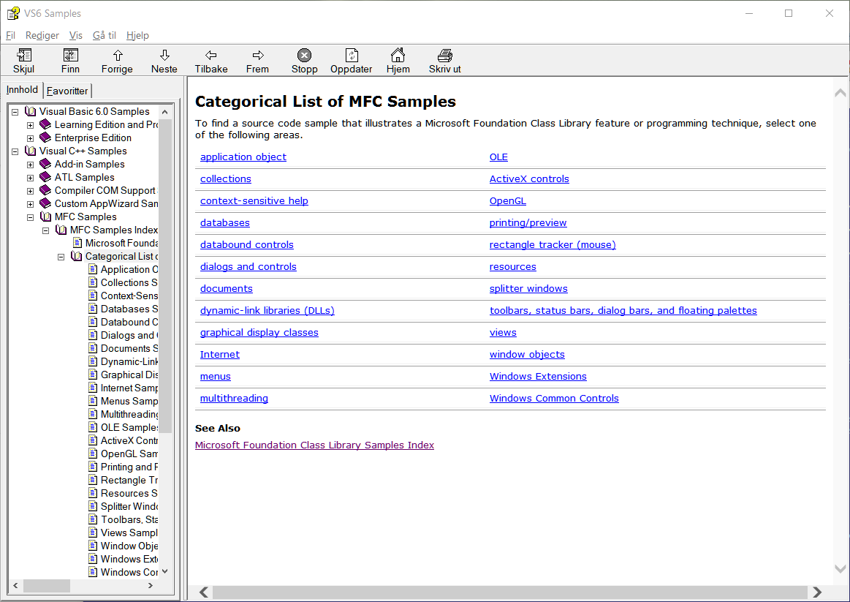Viewport: 850px width, 602px height.
Task: Go to Hjem home page icon
Action: tap(398, 55)
